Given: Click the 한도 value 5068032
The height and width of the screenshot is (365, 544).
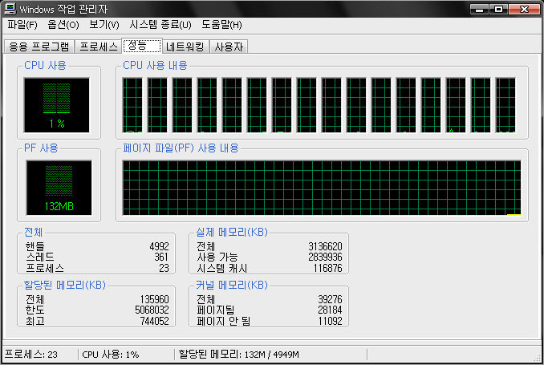Looking at the screenshot, I should click(x=152, y=310).
